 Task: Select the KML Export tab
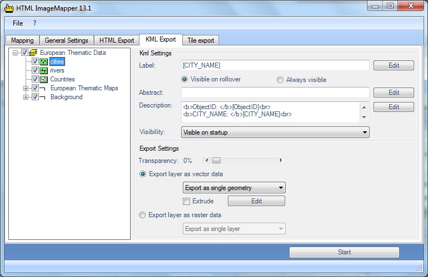pyautogui.click(x=161, y=39)
